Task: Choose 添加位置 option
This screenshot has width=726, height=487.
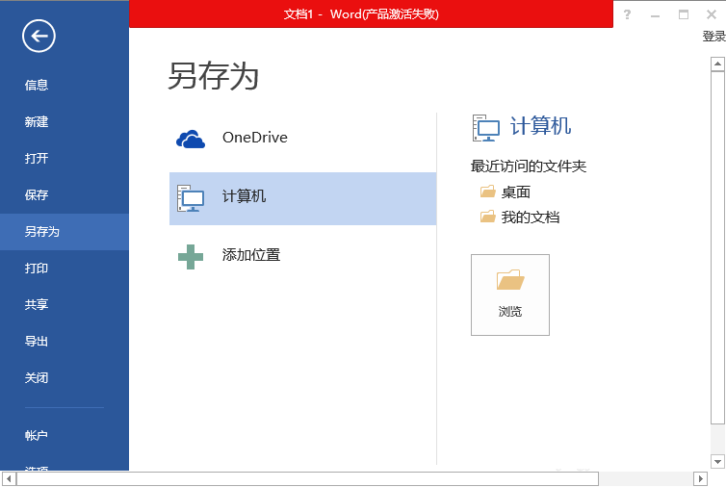Action: 302,255
